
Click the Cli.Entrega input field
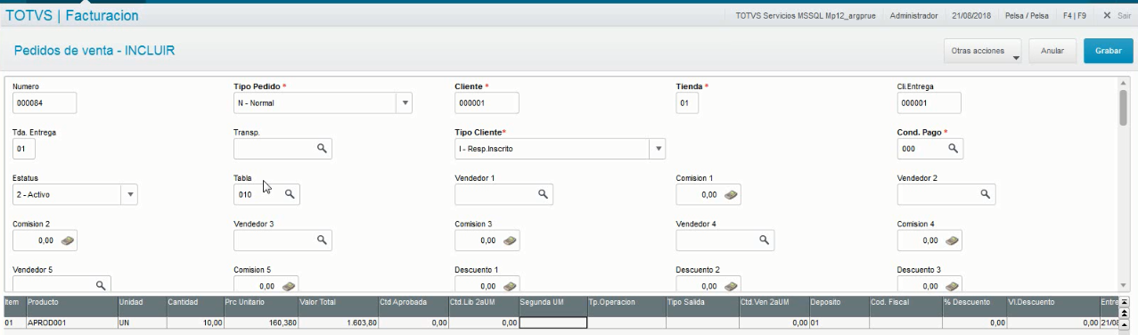point(929,102)
